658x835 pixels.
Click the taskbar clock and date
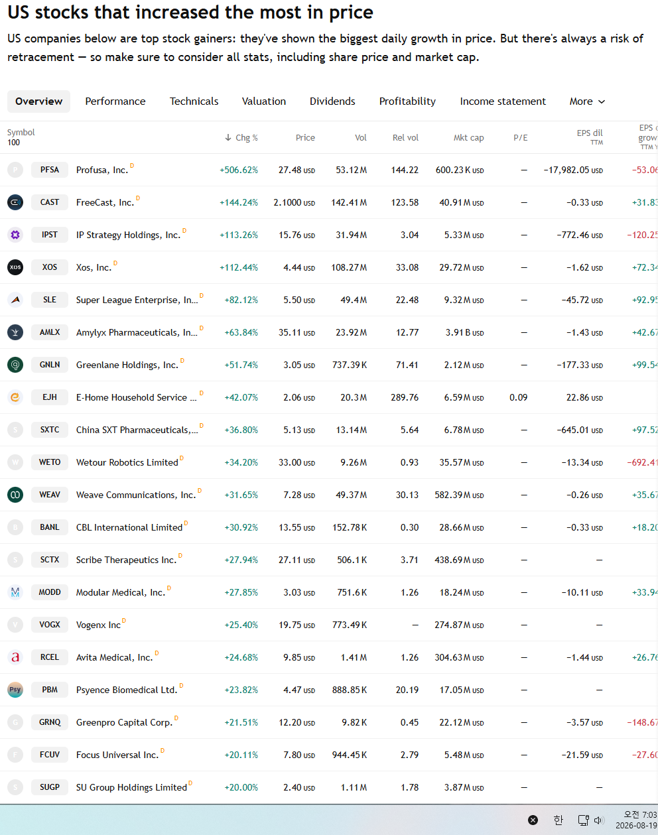tap(636, 820)
